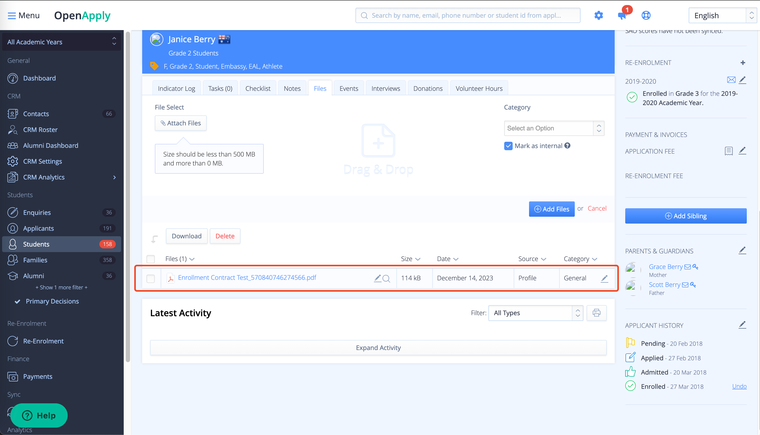Click the application fee invoice icon
Screen dimensions: 760x435
tap(729, 151)
